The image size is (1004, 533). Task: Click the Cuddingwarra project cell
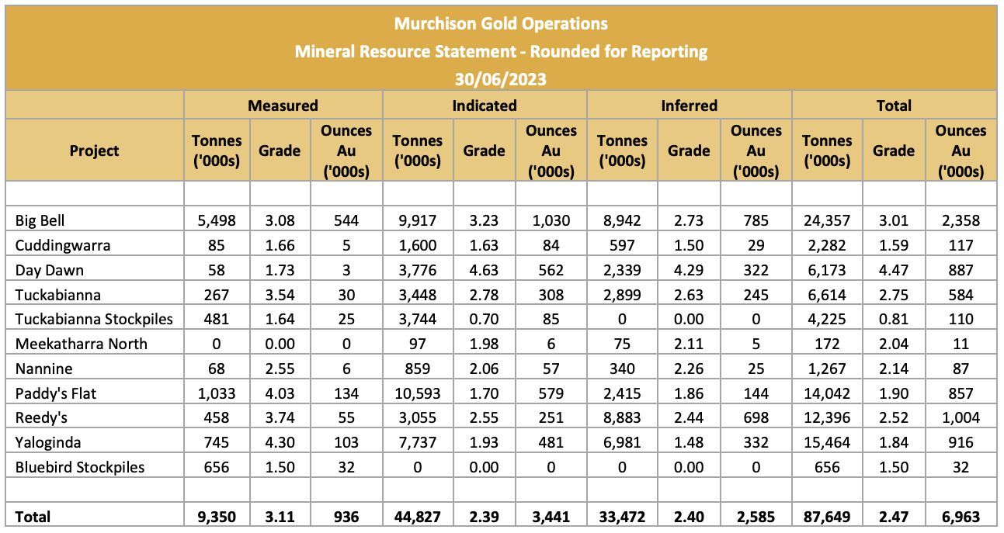[x=63, y=246]
